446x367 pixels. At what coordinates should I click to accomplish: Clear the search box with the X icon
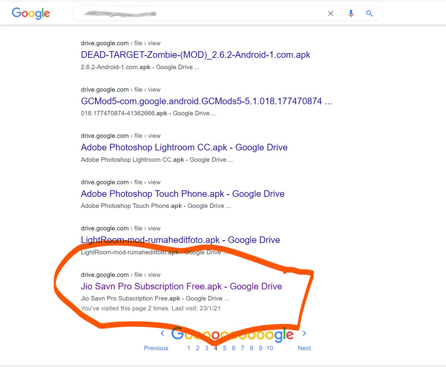tap(330, 14)
